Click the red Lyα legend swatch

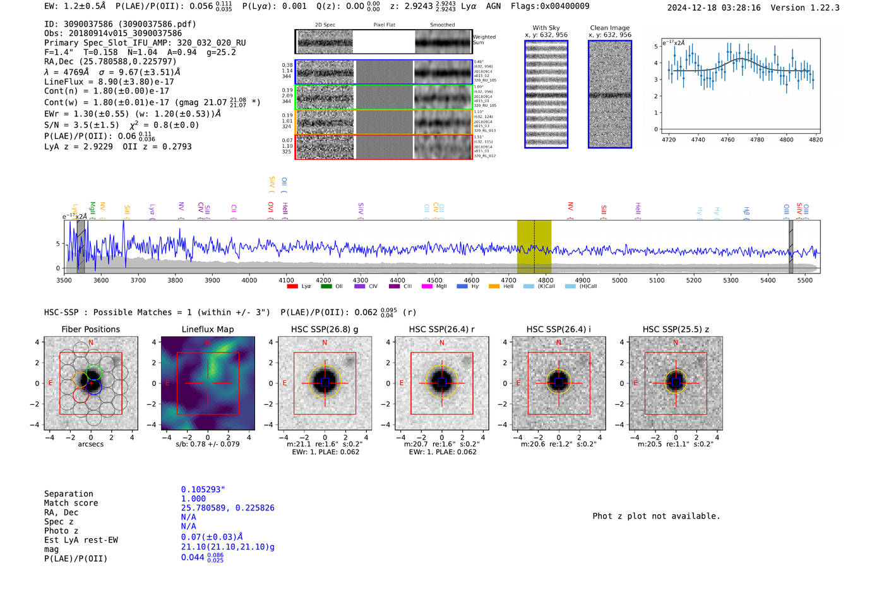point(292,286)
